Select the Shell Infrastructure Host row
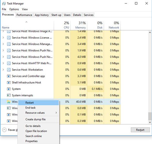The width and height of the screenshot is (152, 144). [x=61, y=82]
